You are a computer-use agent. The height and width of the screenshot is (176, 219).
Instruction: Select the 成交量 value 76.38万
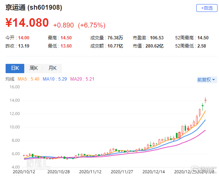(115, 38)
